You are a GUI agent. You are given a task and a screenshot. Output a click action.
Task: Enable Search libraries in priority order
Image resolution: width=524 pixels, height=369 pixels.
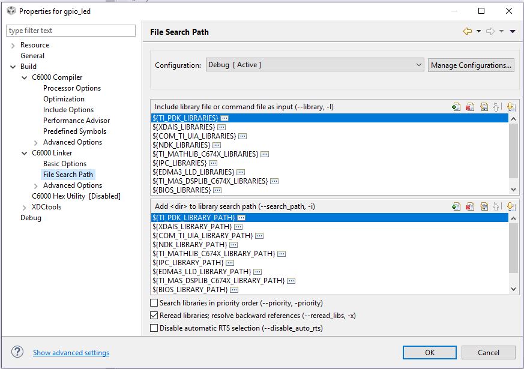coord(154,303)
